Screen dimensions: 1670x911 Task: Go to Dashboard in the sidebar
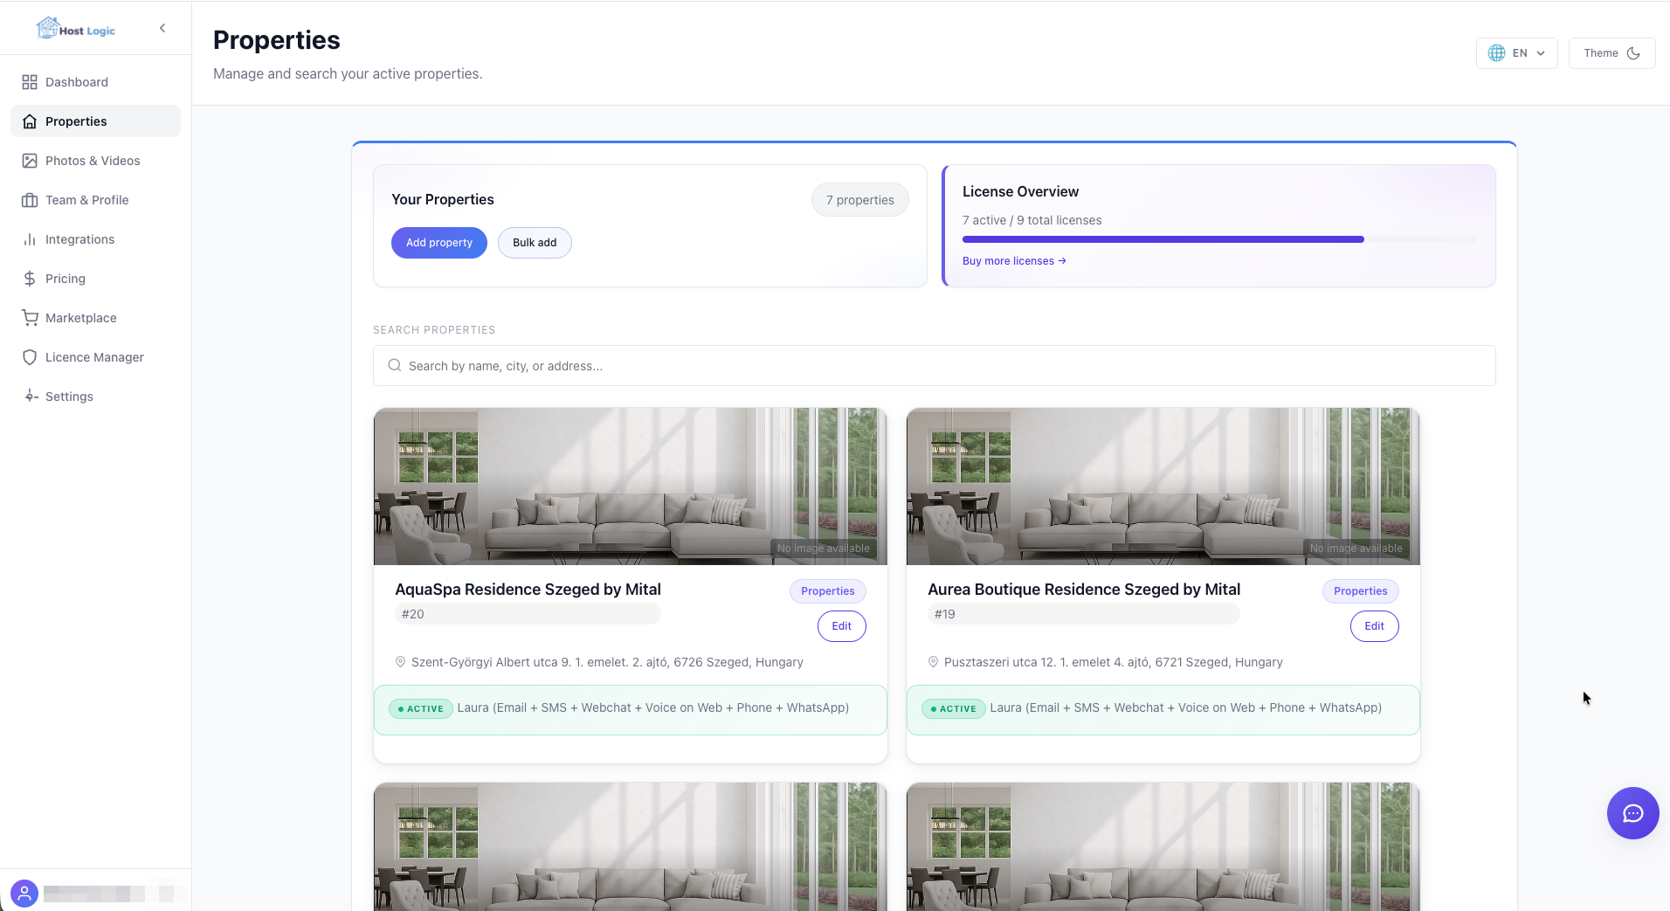[x=95, y=82]
